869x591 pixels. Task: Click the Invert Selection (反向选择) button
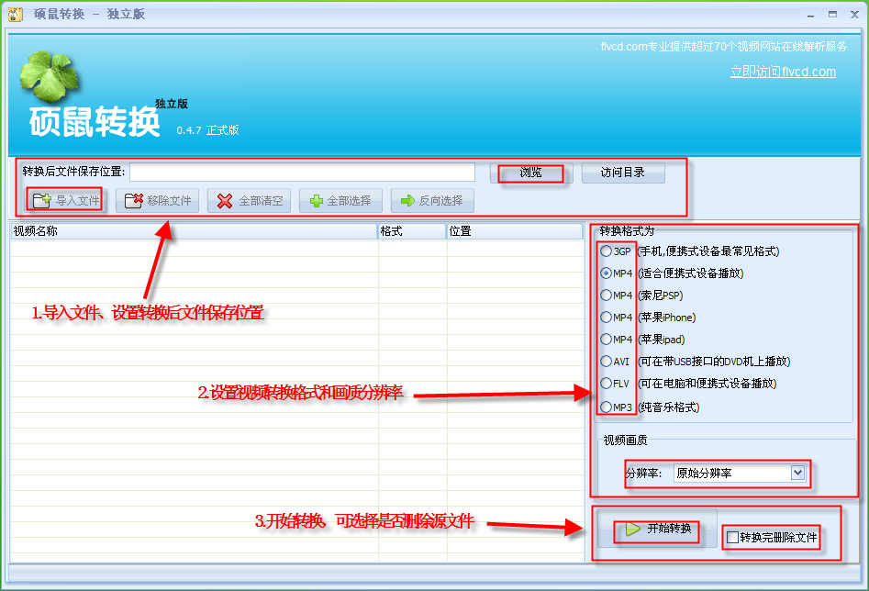(432, 200)
